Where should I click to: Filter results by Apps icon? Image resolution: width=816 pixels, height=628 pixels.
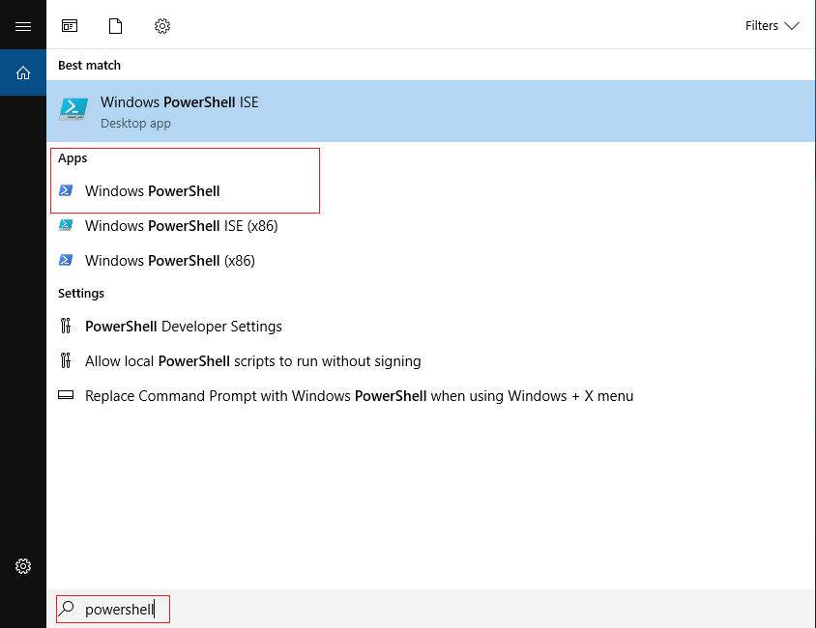point(70,26)
